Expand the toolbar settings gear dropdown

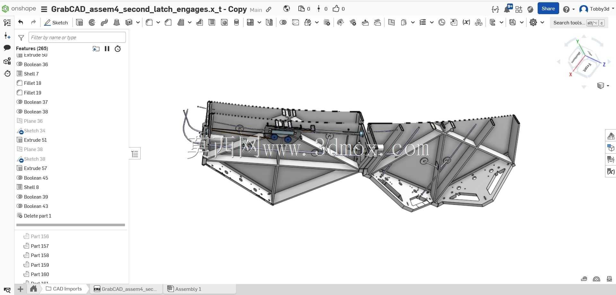point(542,22)
